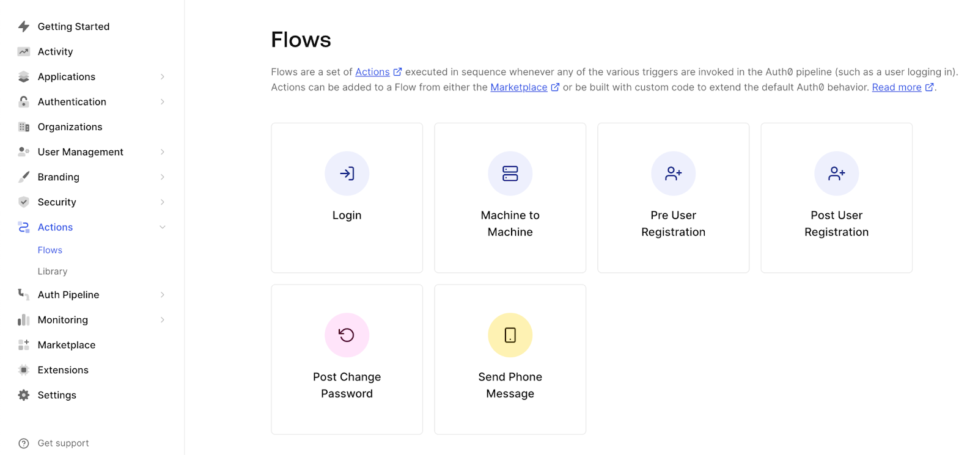Viewport: 978px width, 455px height.
Task: Click the Applications layers icon
Action: click(x=24, y=76)
